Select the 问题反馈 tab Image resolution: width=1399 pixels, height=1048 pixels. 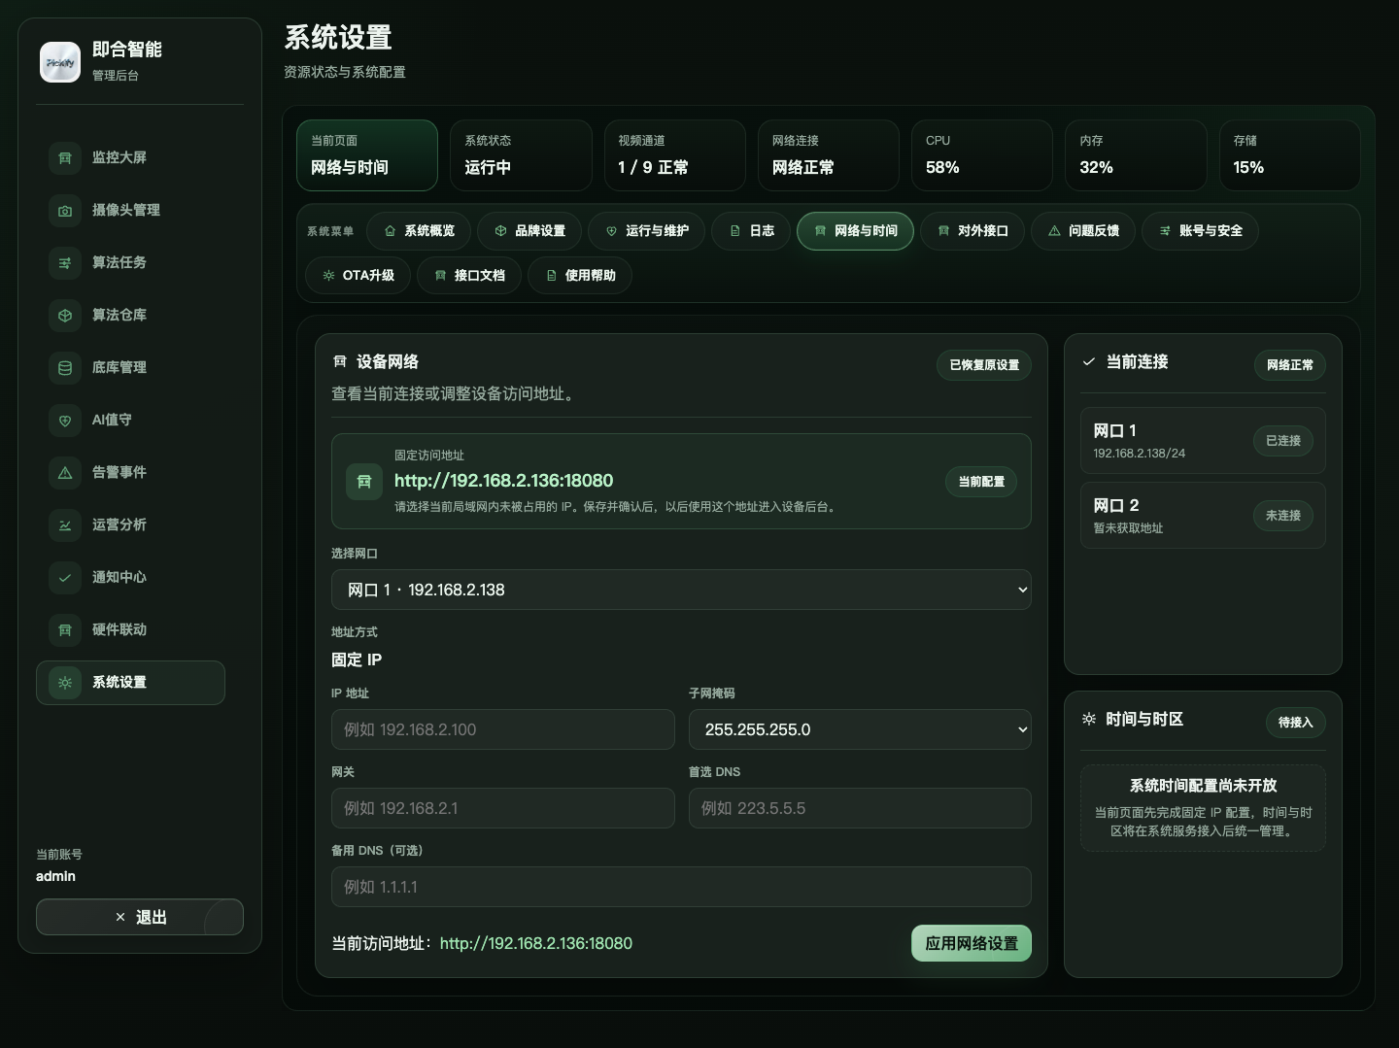click(1083, 231)
